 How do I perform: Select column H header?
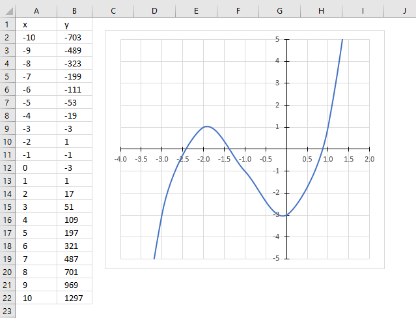coord(322,11)
